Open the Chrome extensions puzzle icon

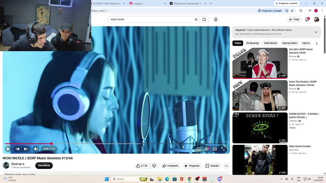pos(301,11)
